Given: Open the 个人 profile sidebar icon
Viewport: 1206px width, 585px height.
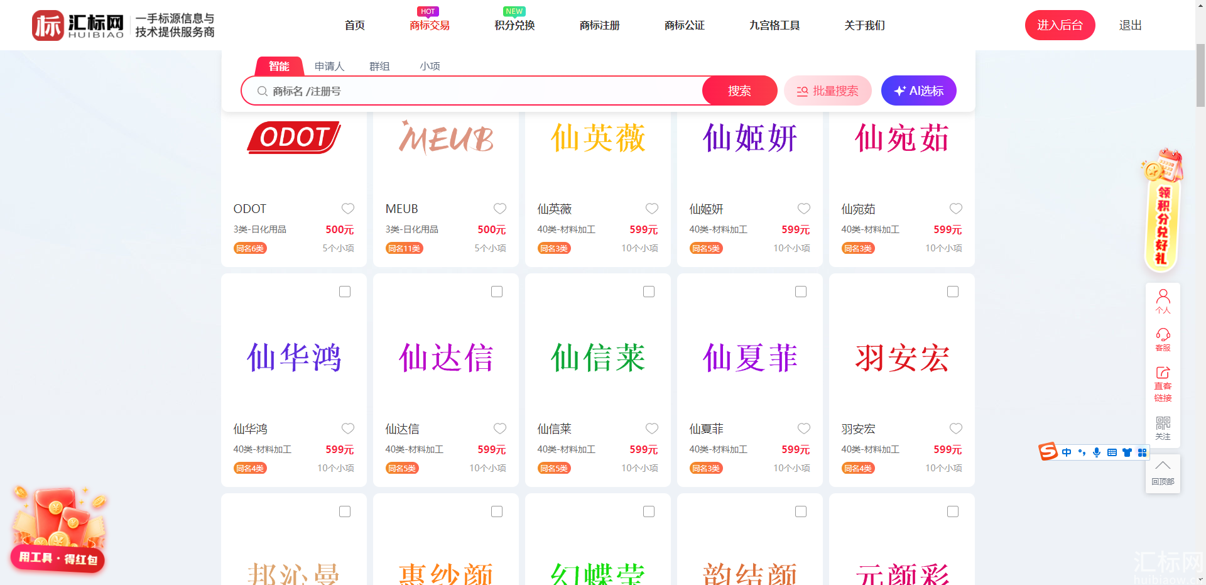Looking at the screenshot, I should click(1163, 302).
